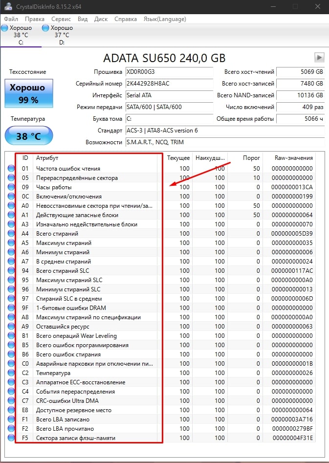Click the 38 °C temperature button

point(29,136)
